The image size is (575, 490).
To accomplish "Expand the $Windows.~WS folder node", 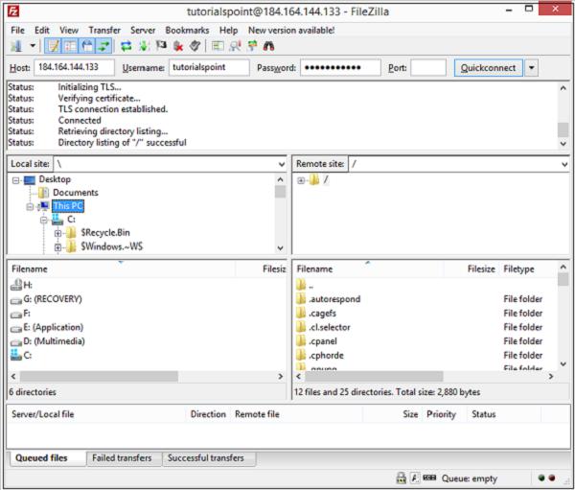I will 57,247.
